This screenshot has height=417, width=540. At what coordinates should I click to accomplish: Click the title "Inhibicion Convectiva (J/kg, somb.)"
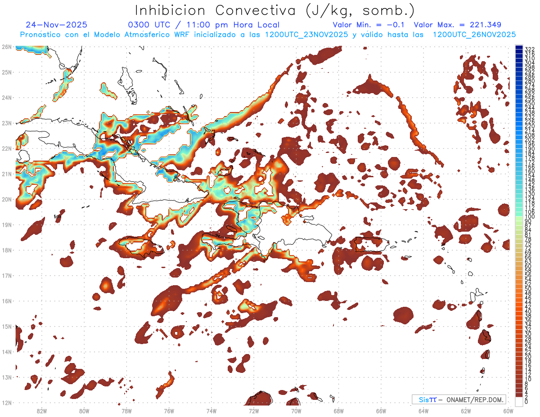click(275, 10)
